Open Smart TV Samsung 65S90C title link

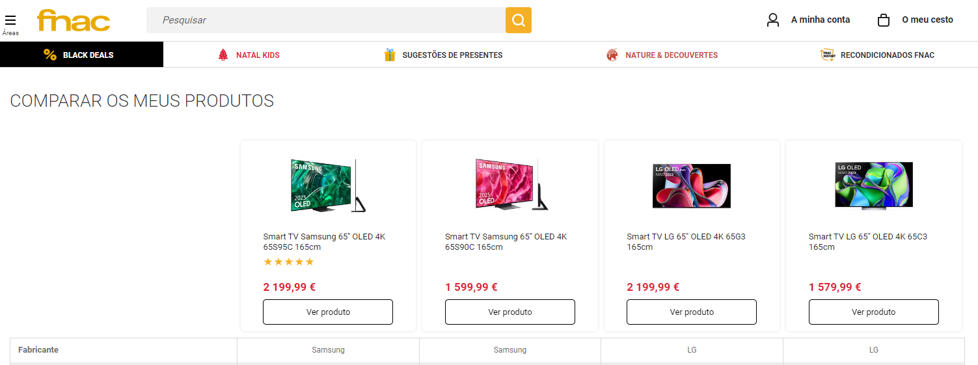[506, 241]
